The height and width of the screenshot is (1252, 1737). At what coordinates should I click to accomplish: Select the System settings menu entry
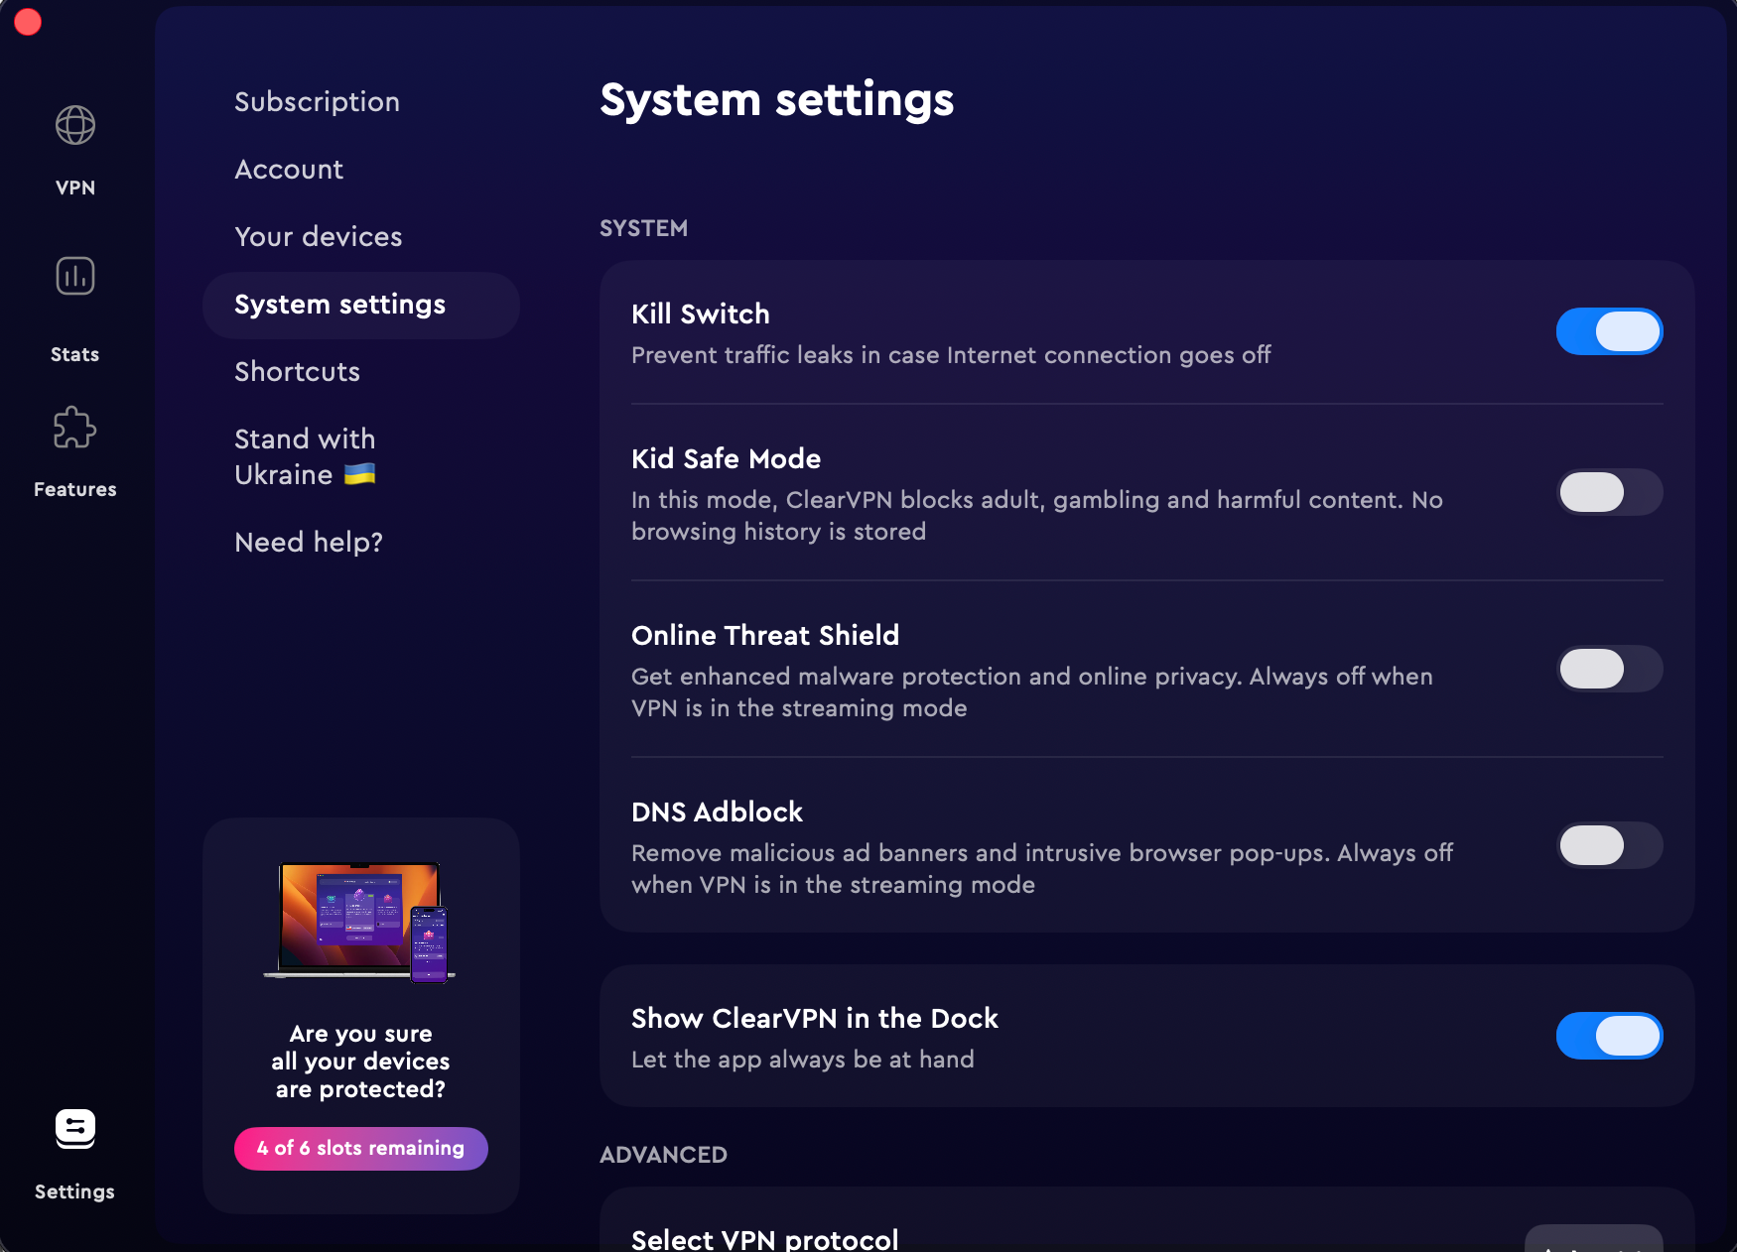pyautogui.click(x=339, y=305)
